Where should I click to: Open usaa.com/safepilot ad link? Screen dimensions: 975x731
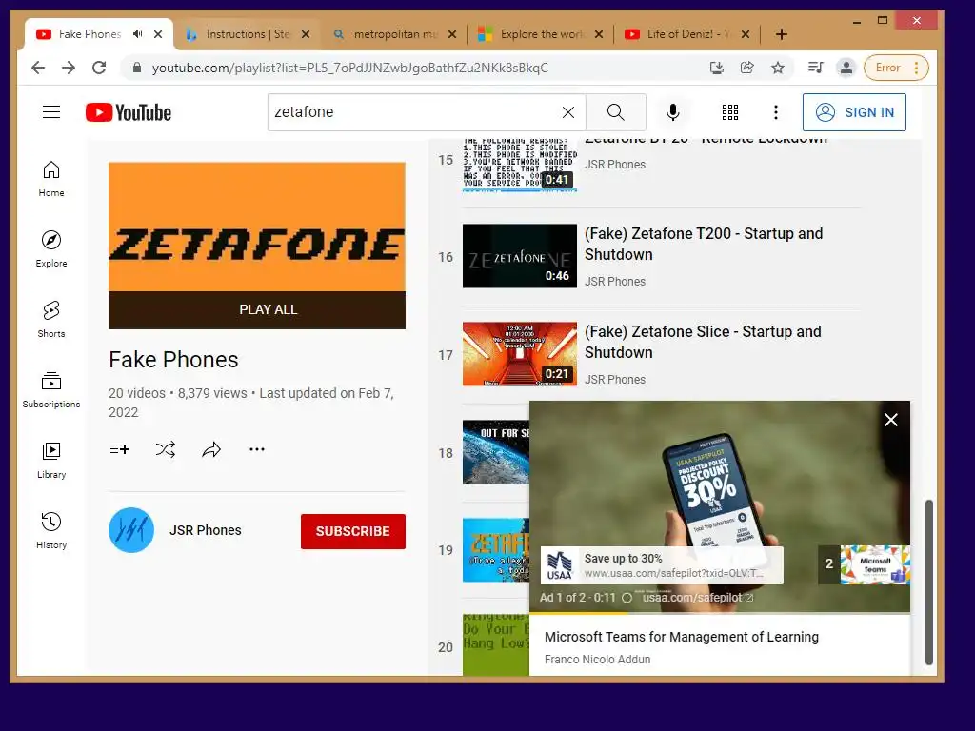click(x=698, y=598)
